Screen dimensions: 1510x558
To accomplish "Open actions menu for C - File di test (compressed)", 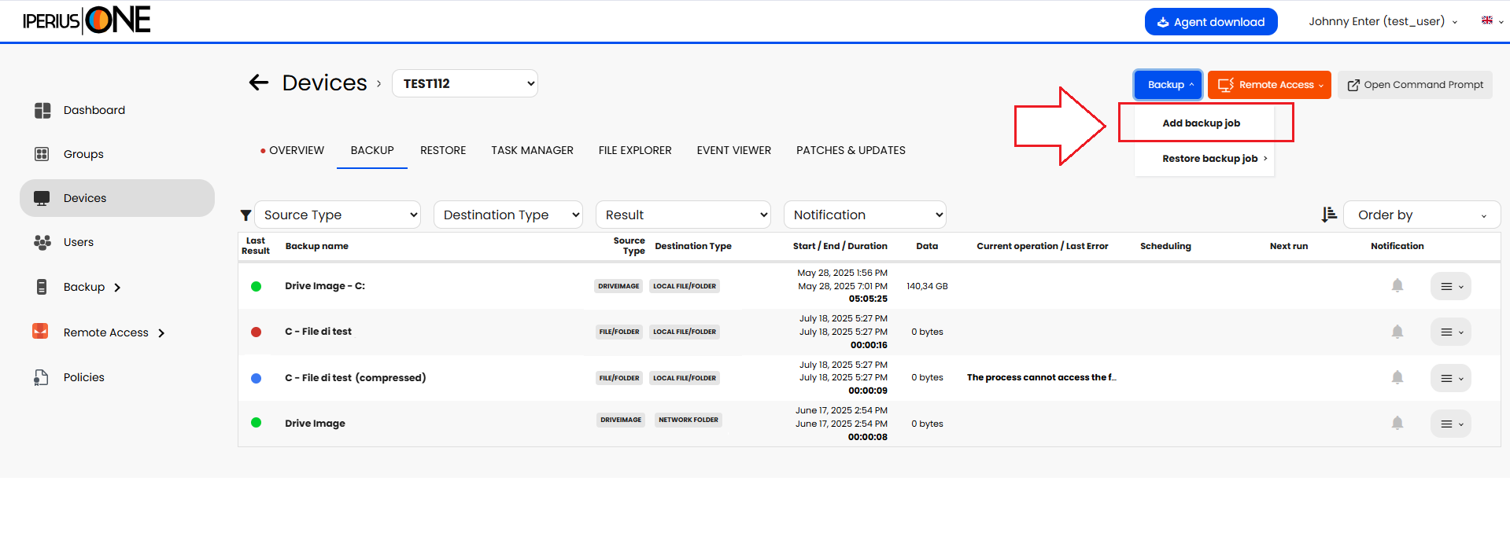I will [x=1450, y=378].
